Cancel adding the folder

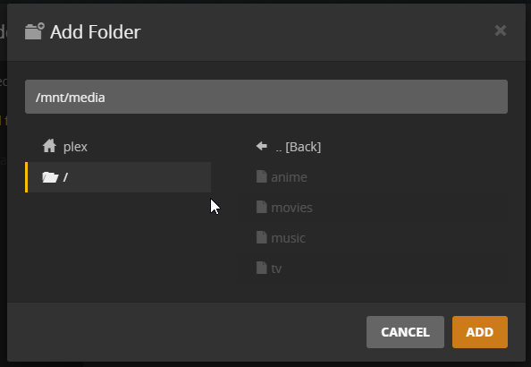click(405, 332)
